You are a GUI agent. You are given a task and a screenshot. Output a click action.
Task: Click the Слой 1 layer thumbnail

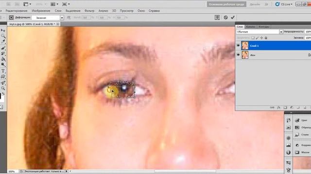click(245, 45)
